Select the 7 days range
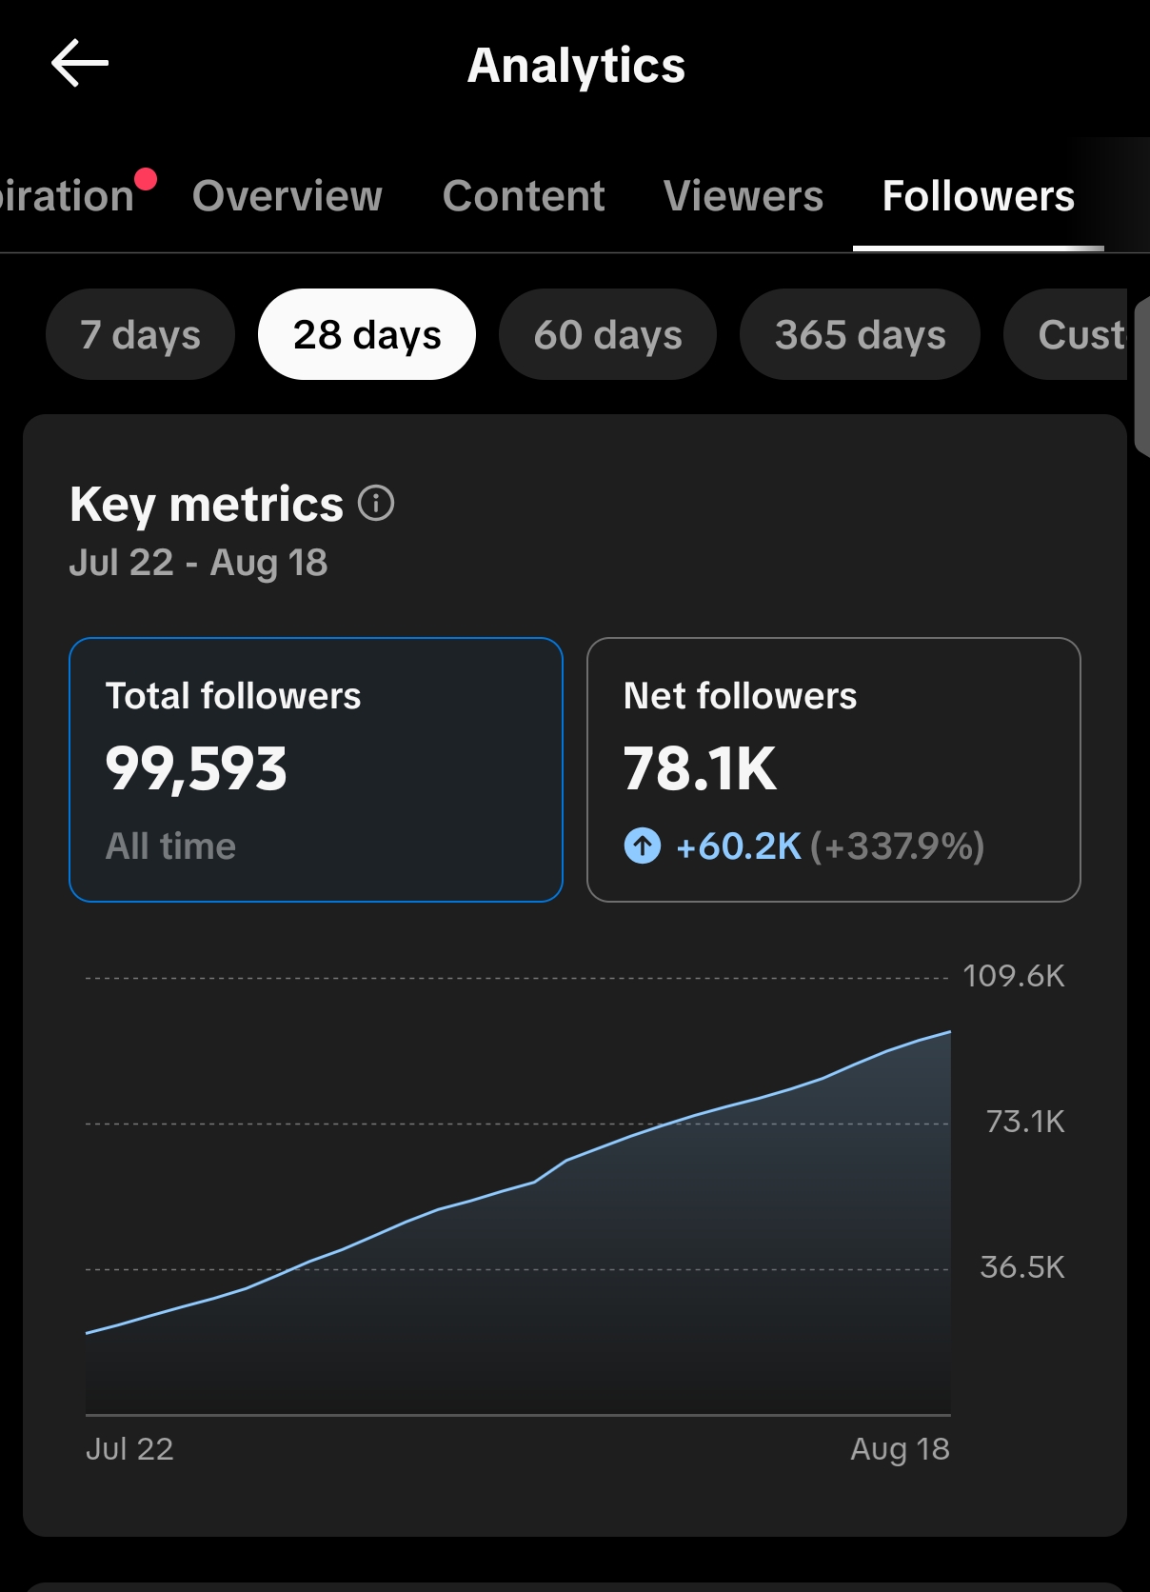The height and width of the screenshot is (1592, 1150). [x=140, y=334]
